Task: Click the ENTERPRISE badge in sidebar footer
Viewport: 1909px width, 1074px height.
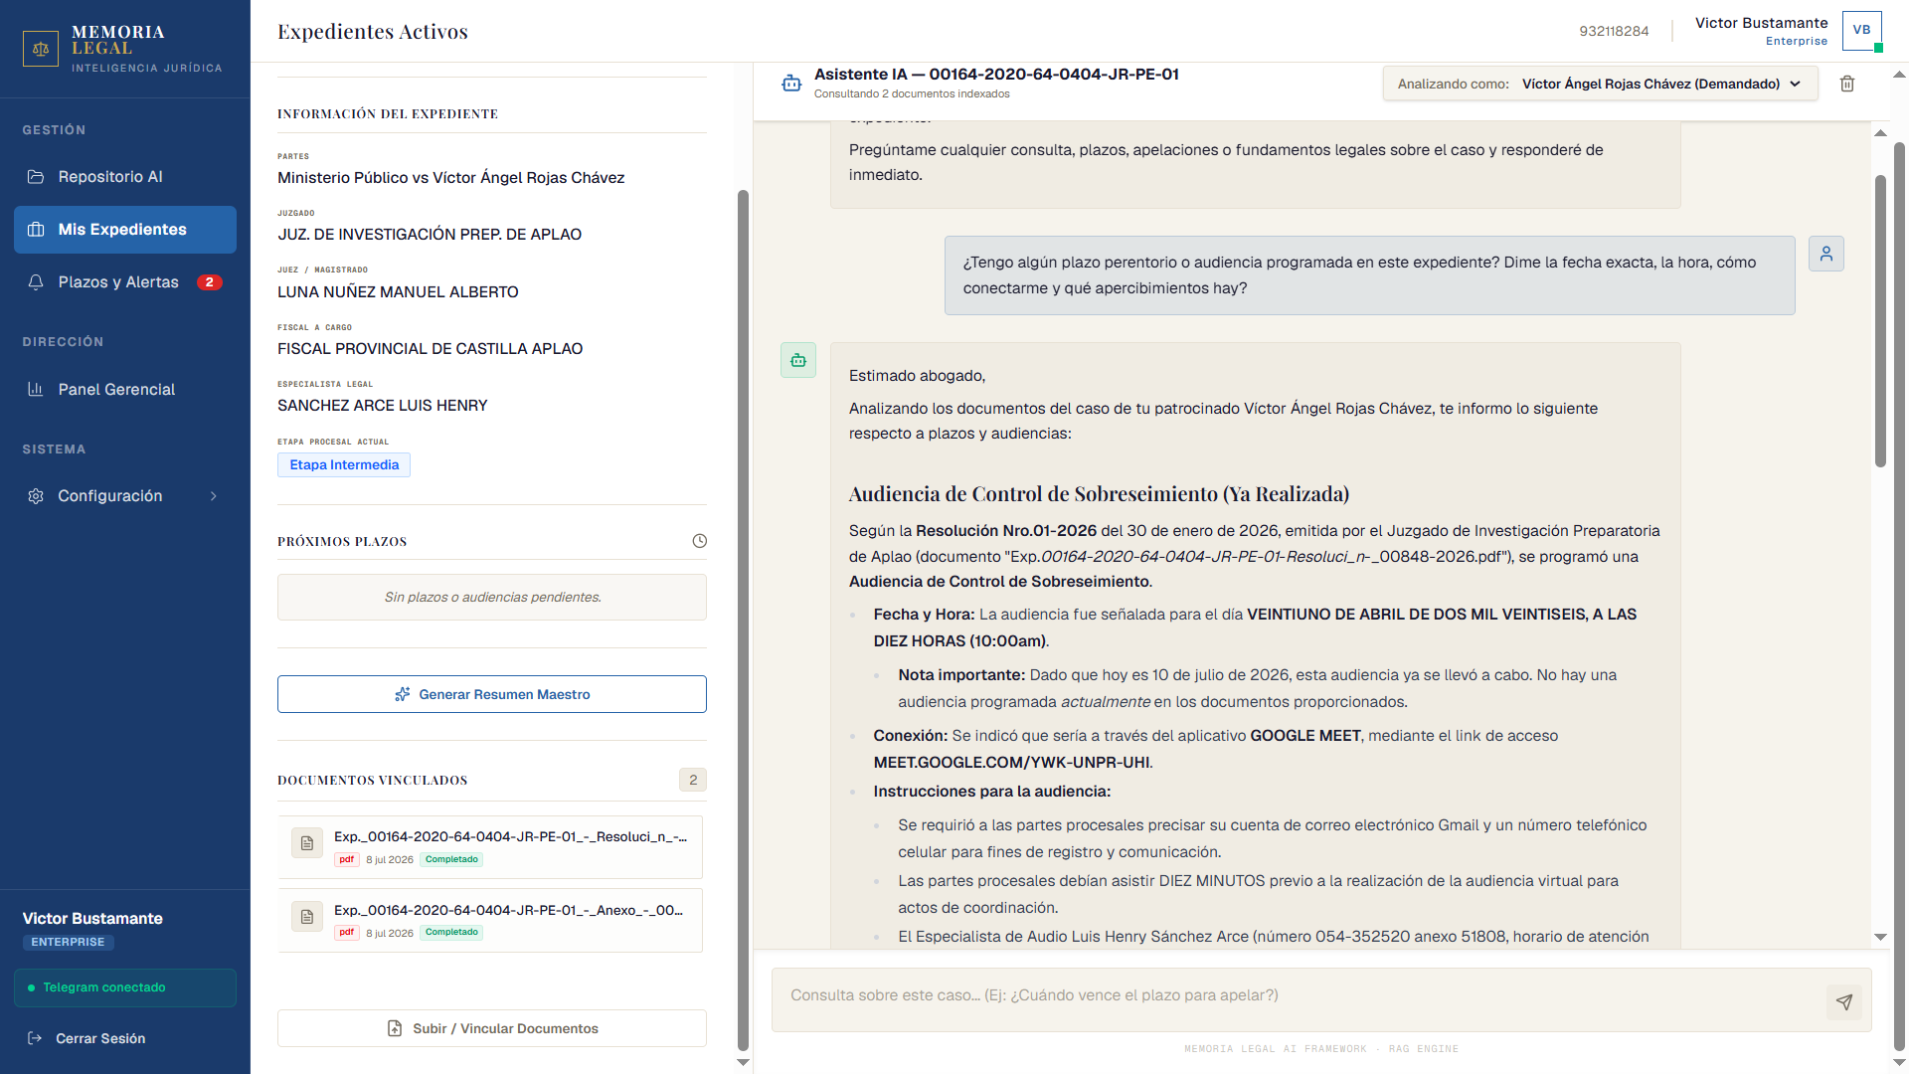Action: coord(68,942)
